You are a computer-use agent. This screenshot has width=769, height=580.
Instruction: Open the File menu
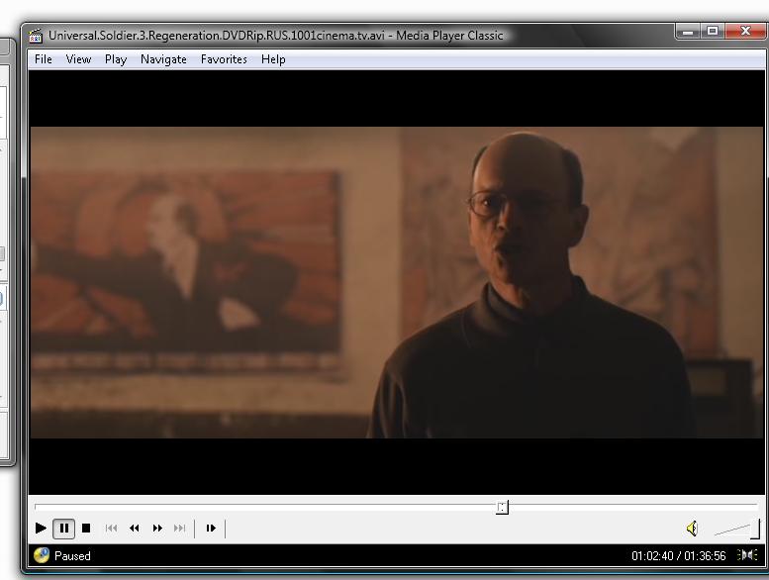(x=44, y=59)
